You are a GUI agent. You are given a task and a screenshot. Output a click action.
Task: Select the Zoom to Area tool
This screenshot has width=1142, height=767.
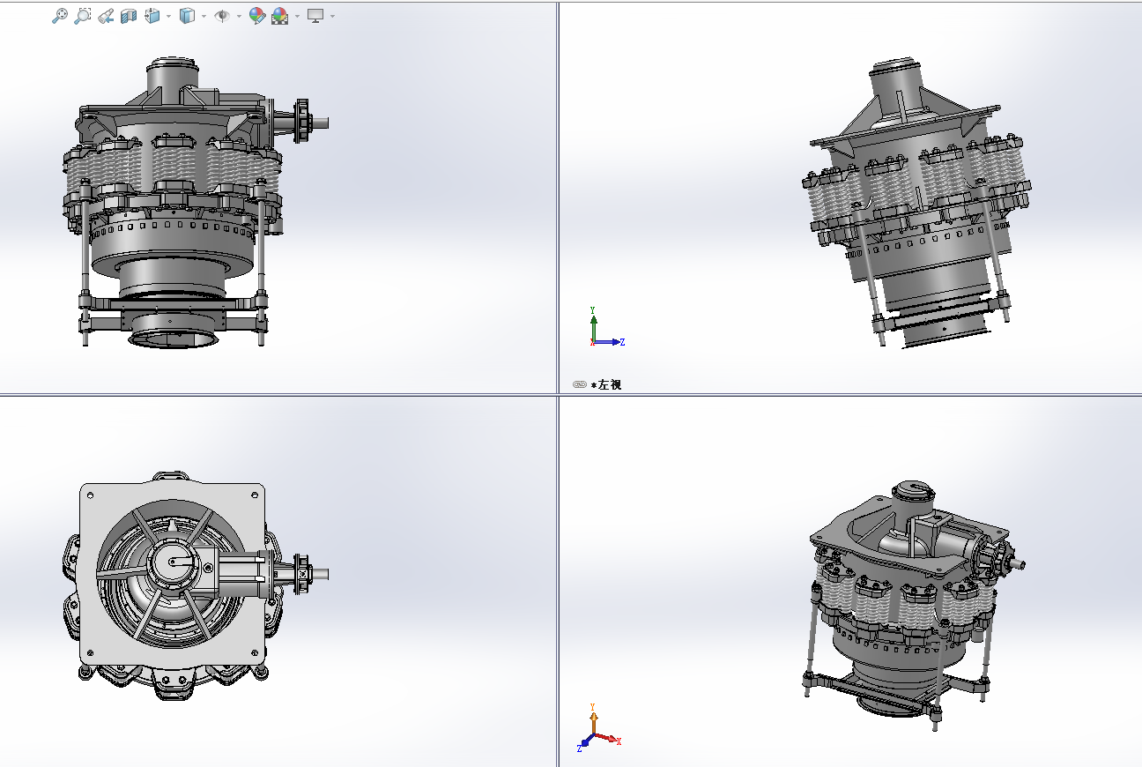[x=82, y=16]
